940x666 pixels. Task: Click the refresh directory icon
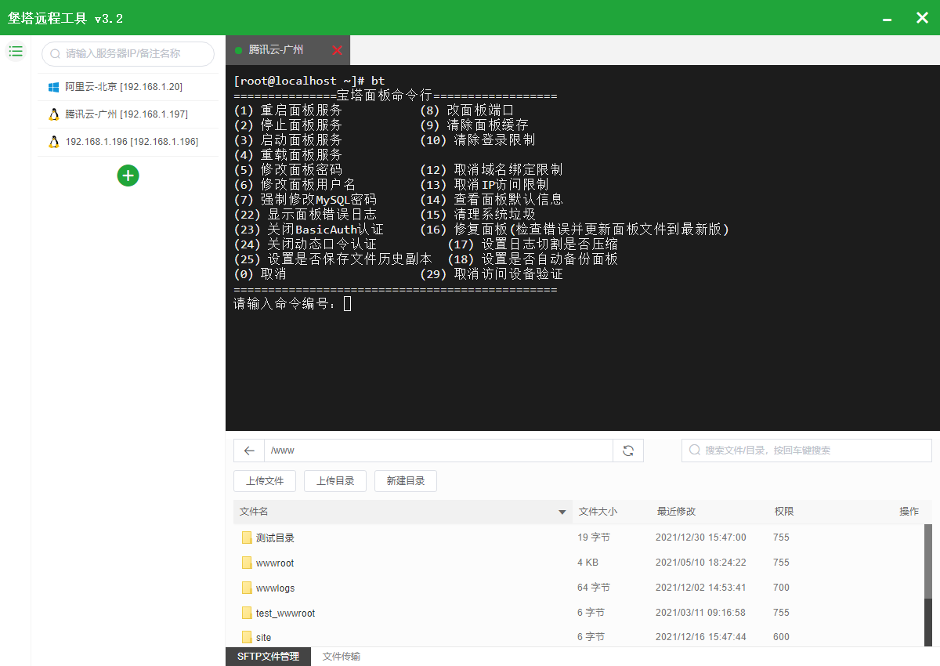click(x=627, y=451)
